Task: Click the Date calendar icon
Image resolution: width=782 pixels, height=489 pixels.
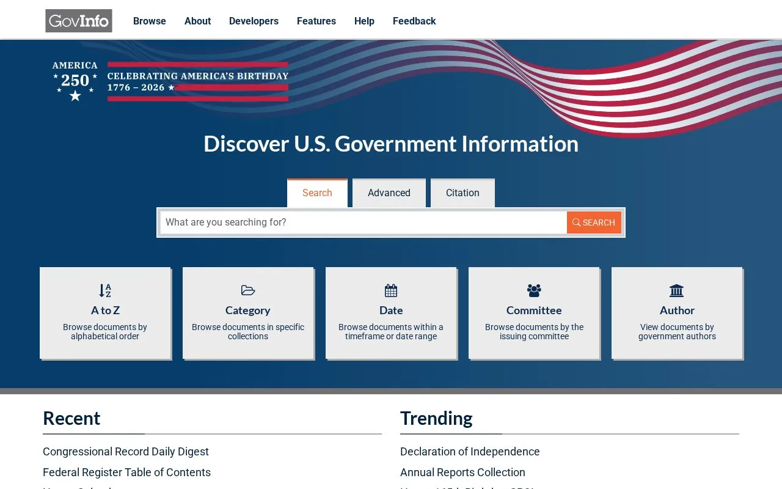Action: [x=391, y=290]
